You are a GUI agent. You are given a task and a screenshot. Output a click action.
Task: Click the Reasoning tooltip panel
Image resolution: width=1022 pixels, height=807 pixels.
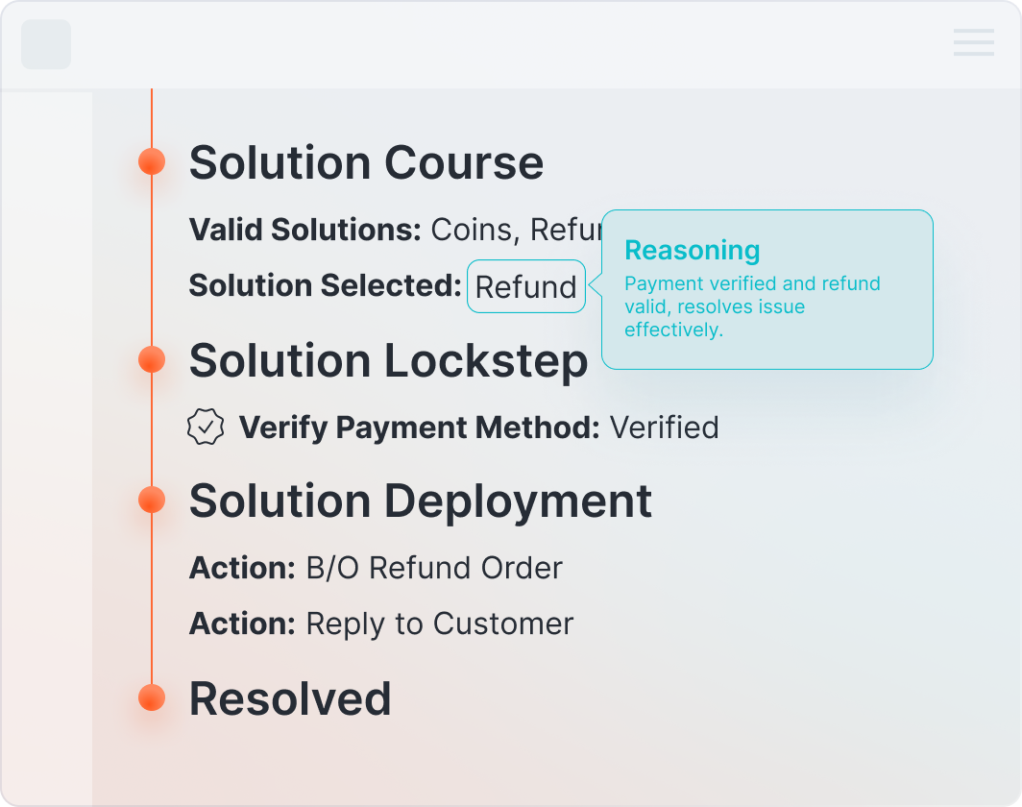click(x=766, y=290)
